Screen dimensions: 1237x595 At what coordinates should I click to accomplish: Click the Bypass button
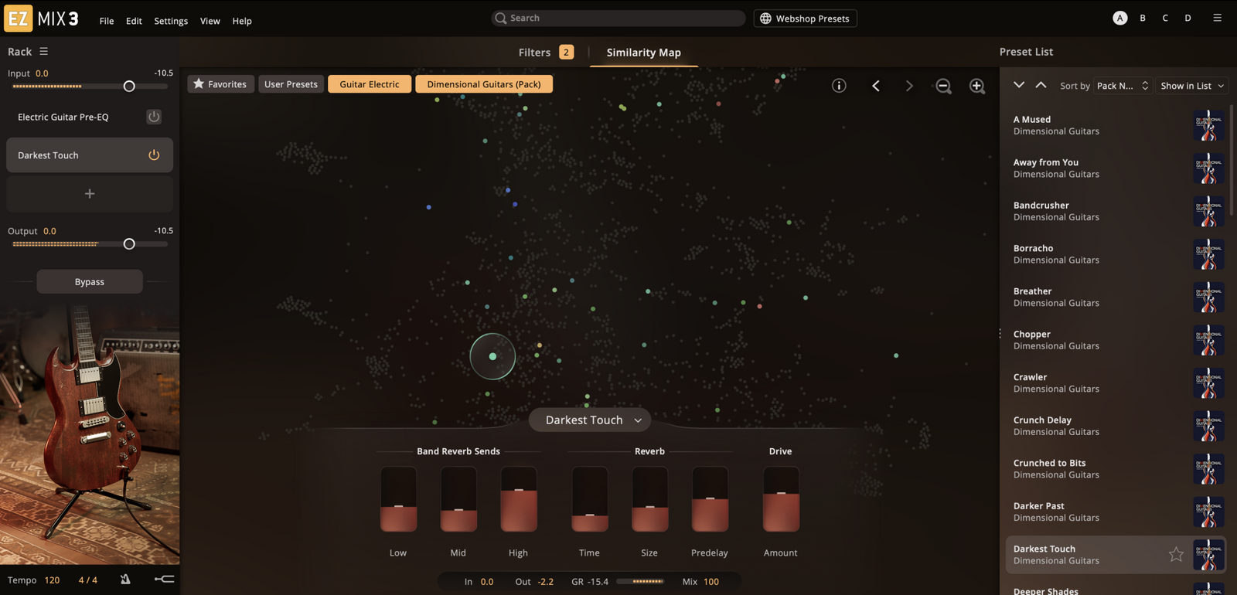coord(90,282)
